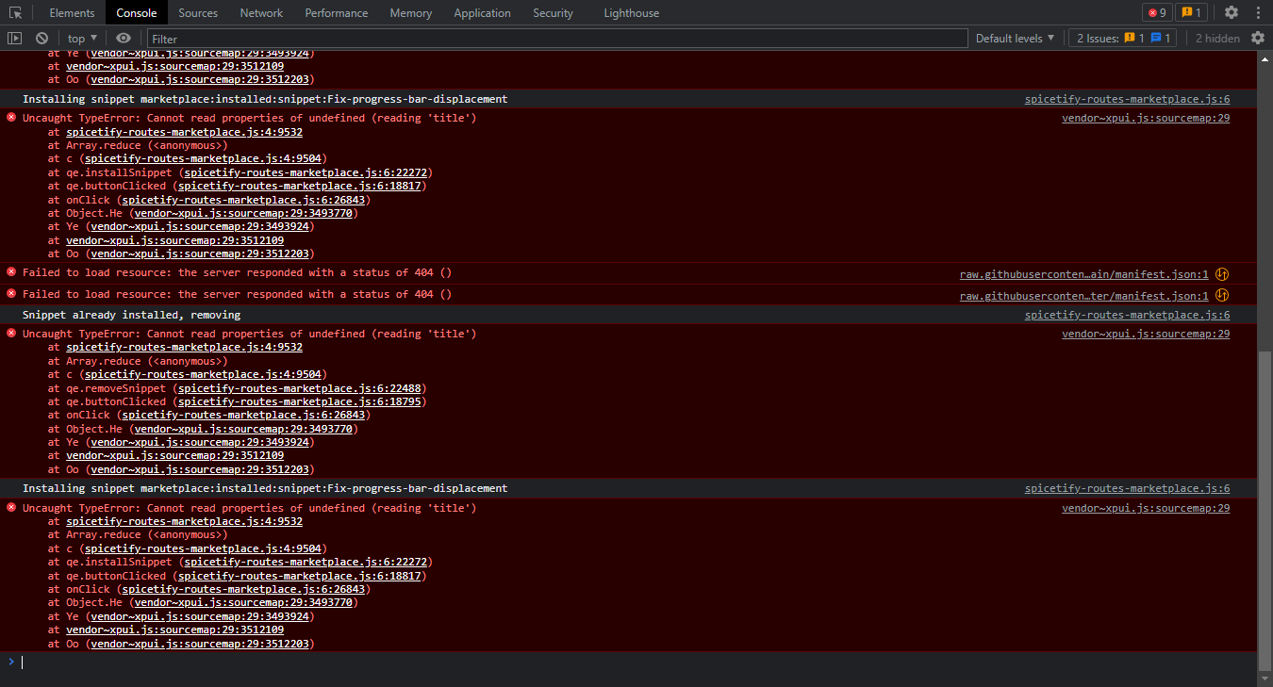Viewport: 1273px width, 687px height.
Task: Switch to the Network tab
Action: (261, 12)
